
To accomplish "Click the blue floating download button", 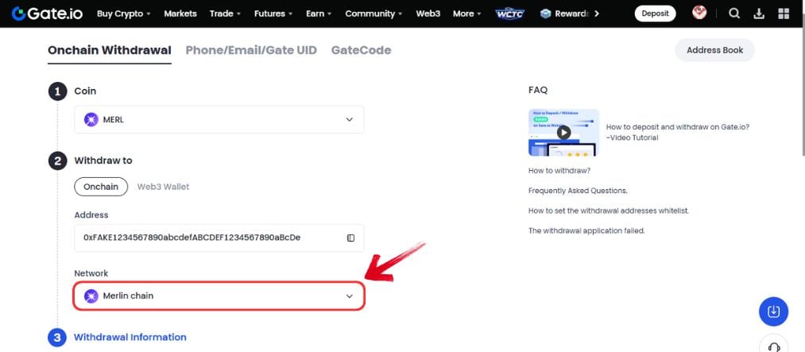I will tap(774, 311).
